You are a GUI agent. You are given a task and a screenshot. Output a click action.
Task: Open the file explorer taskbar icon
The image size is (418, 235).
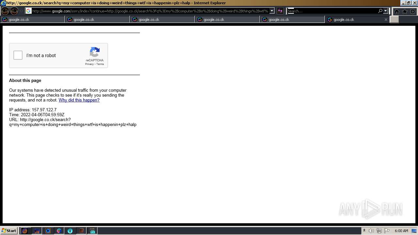click(x=37, y=231)
